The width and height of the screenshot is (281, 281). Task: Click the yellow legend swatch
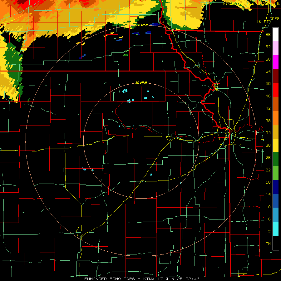[276, 145]
